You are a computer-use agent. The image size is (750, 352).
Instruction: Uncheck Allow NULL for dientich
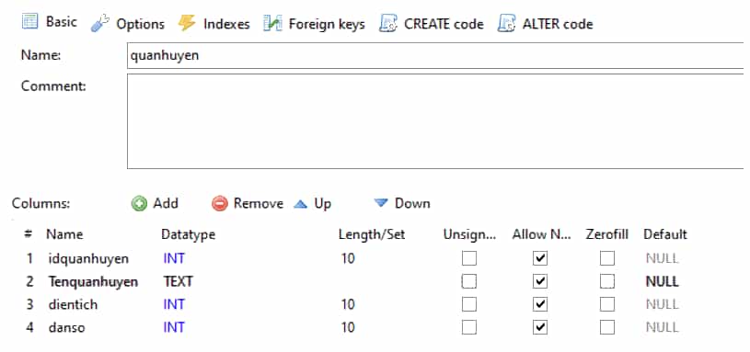point(540,304)
